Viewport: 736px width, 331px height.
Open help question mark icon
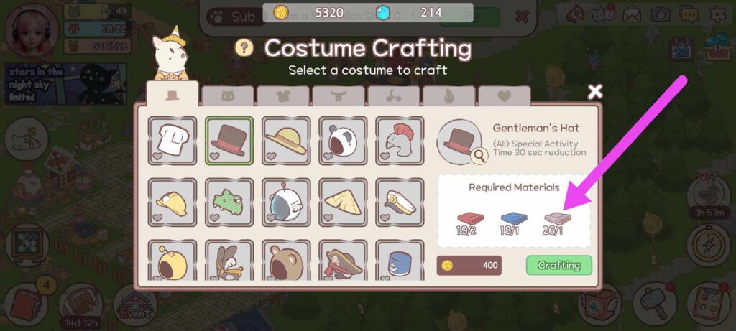coord(244,48)
